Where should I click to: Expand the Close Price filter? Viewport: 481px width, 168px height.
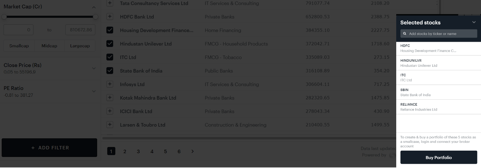click(x=94, y=68)
